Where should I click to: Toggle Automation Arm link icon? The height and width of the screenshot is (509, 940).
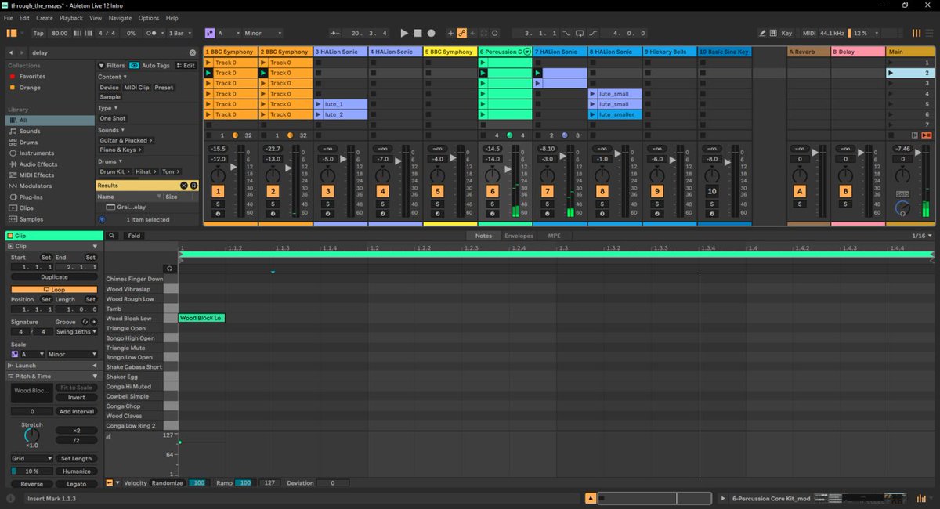coord(461,33)
